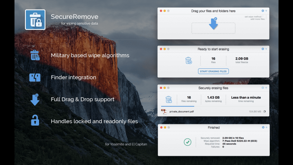293x165 pixels.
Task: Click the green checkmark in Finished window
Action: pos(188,142)
